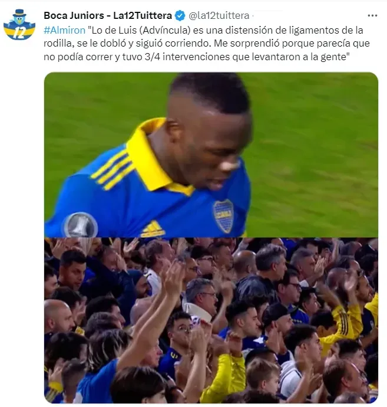
Task: Click the three yellow shoulder stripes on jersey
Action: coord(113,169)
